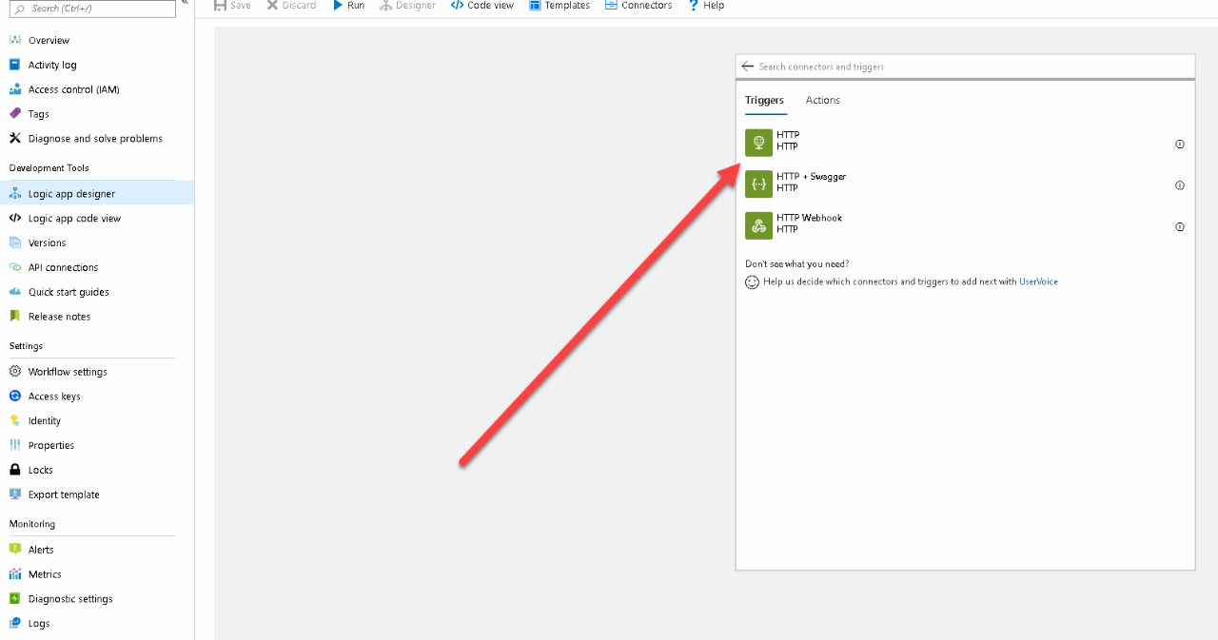This screenshot has width=1218, height=640.
Task: Select the Triggers tab
Action: coord(764,100)
